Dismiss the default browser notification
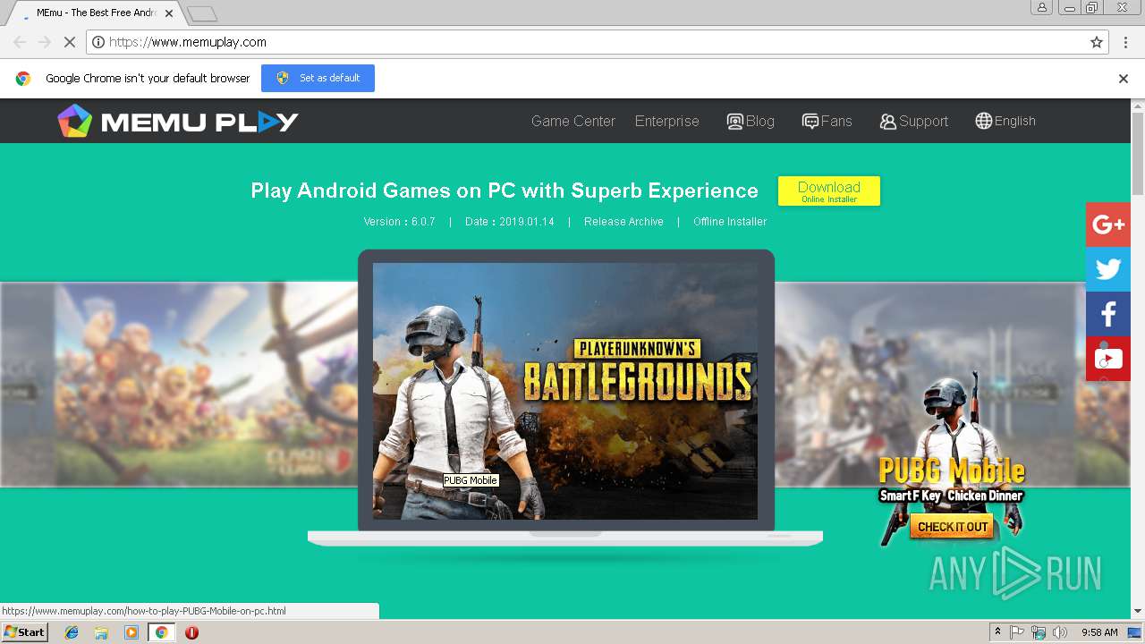 click(x=1124, y=79)
